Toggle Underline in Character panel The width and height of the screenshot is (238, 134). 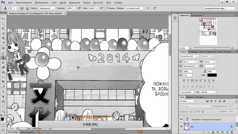[x=209, y=81]
